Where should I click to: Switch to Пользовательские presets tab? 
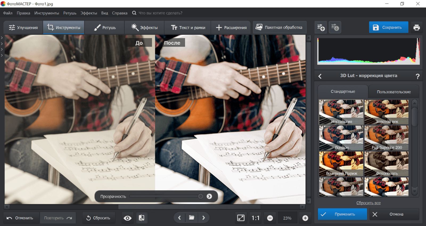[394, 92]
